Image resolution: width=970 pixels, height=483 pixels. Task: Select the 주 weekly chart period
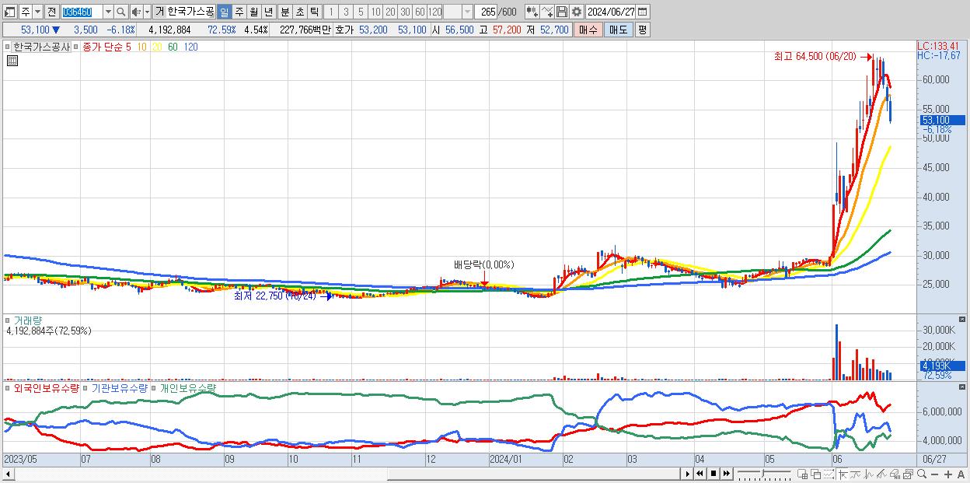click(239, 12)
